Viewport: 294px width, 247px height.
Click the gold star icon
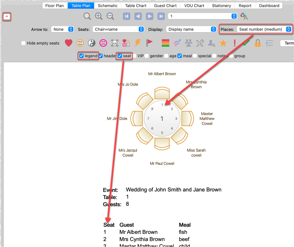click(223, 43)
